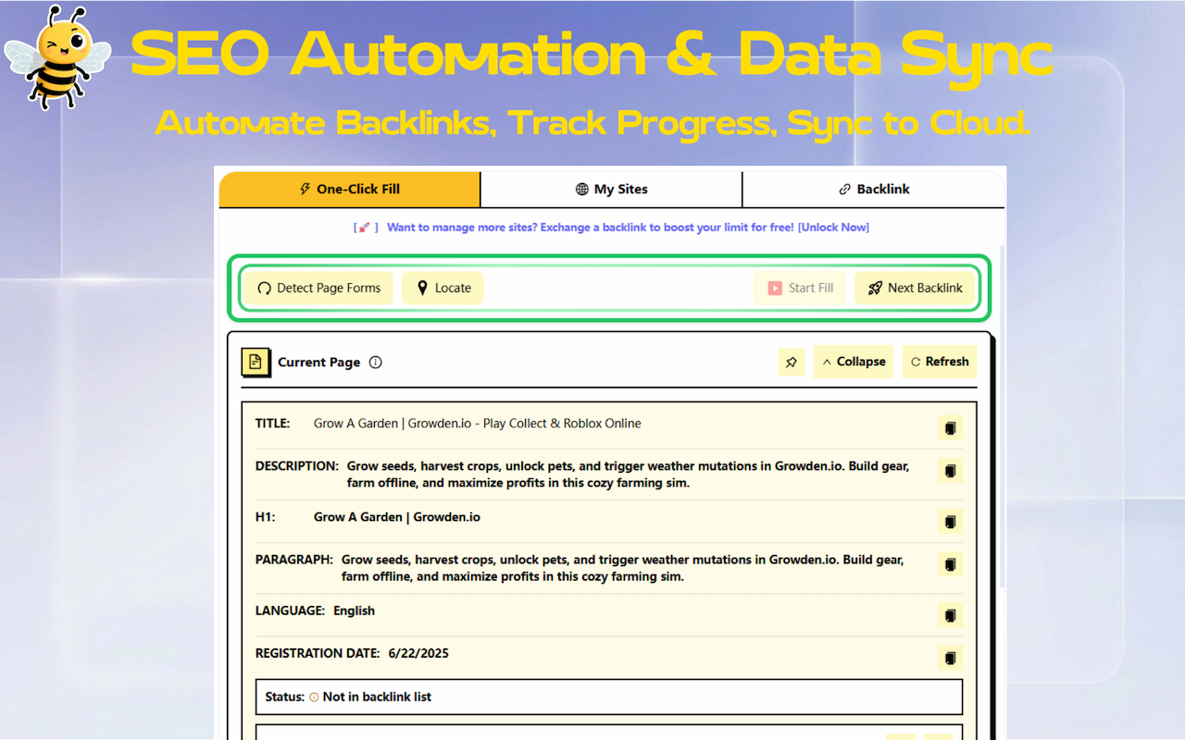Pin the Current Page panel
This screenshot has height=740, width=1185.
pos(791,363)
